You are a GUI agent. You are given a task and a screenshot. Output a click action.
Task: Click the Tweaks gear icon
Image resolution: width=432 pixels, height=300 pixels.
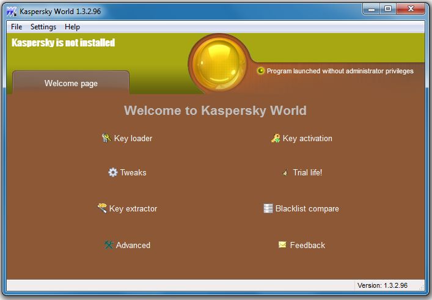(112, 172)
